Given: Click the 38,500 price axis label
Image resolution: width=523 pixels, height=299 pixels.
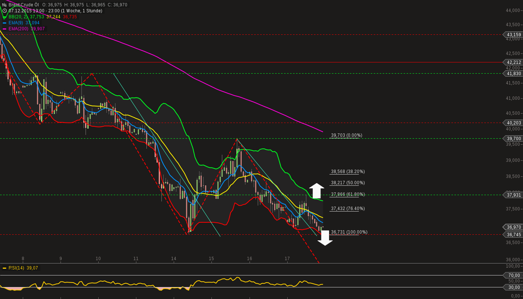Looking at the screenshot, I should 513,176.
